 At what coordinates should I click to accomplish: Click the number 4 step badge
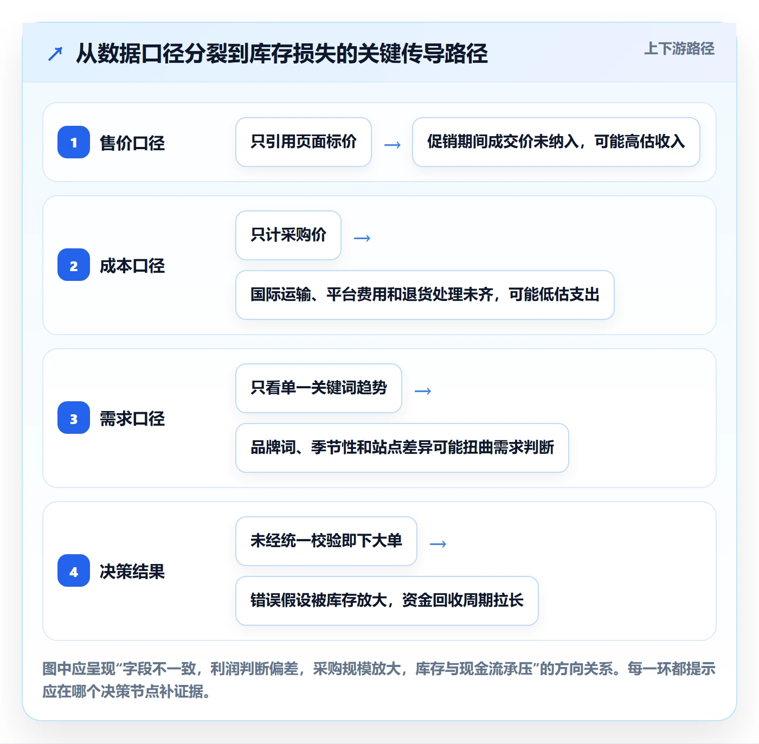(74, 570)
